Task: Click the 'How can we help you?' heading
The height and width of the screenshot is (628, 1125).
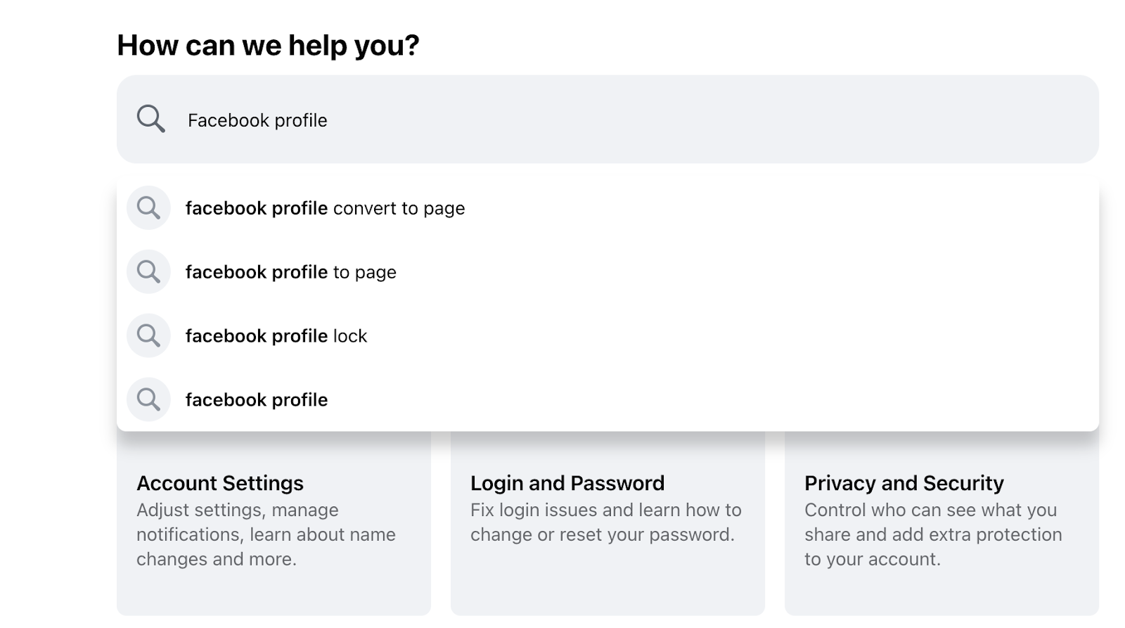Action: [x=268, y=46]
